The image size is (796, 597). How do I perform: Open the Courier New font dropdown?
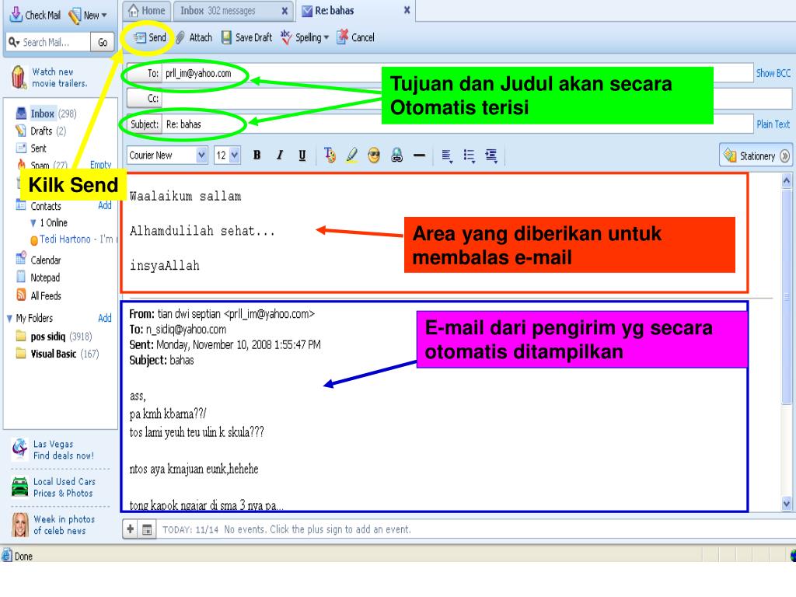(x=166, y=155)
